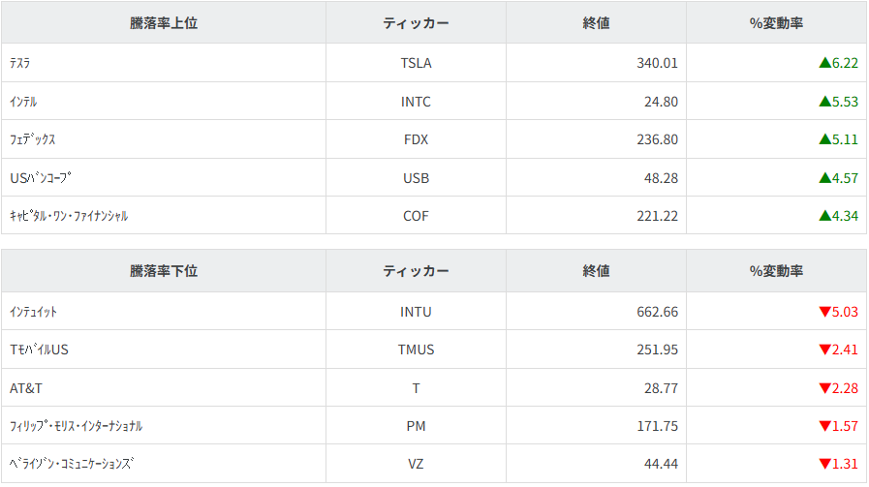Click the %変動率 header in the bottom table
Image resolution: width=869 pixels, height=487 pixels.
(x=776, y=271)
